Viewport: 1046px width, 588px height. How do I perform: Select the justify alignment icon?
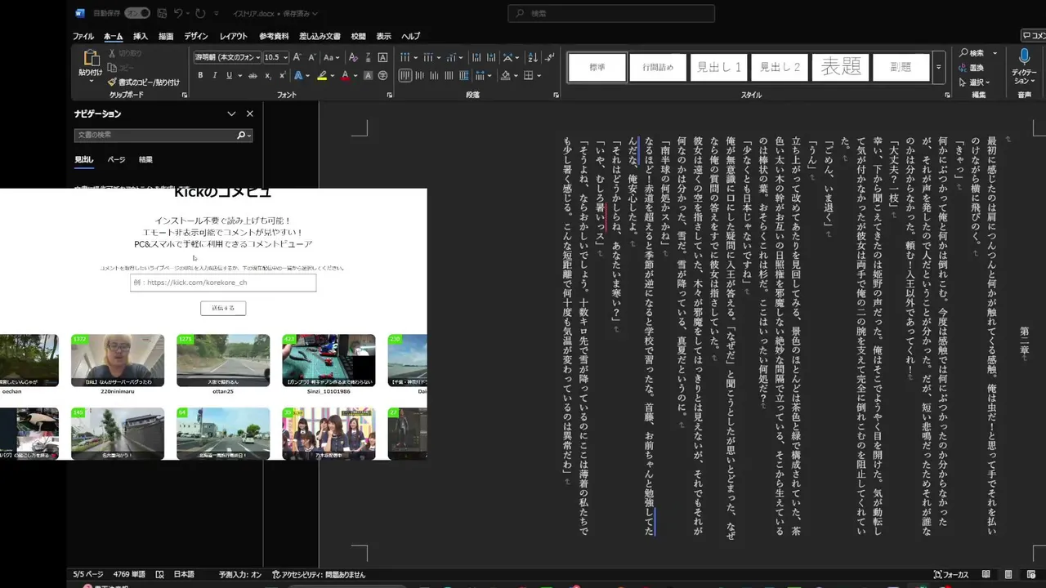click(x=449, y=75)
